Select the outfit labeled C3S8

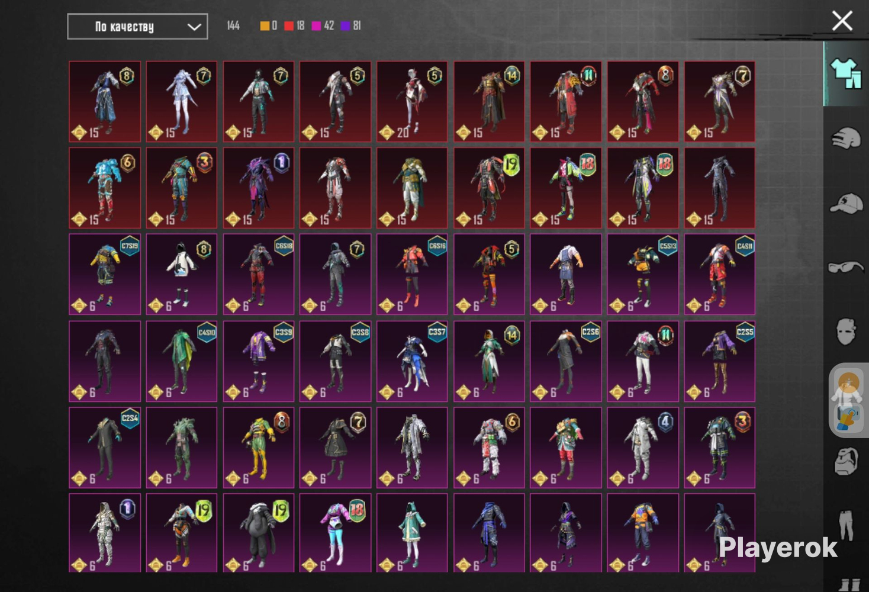(x=335, y=361)
